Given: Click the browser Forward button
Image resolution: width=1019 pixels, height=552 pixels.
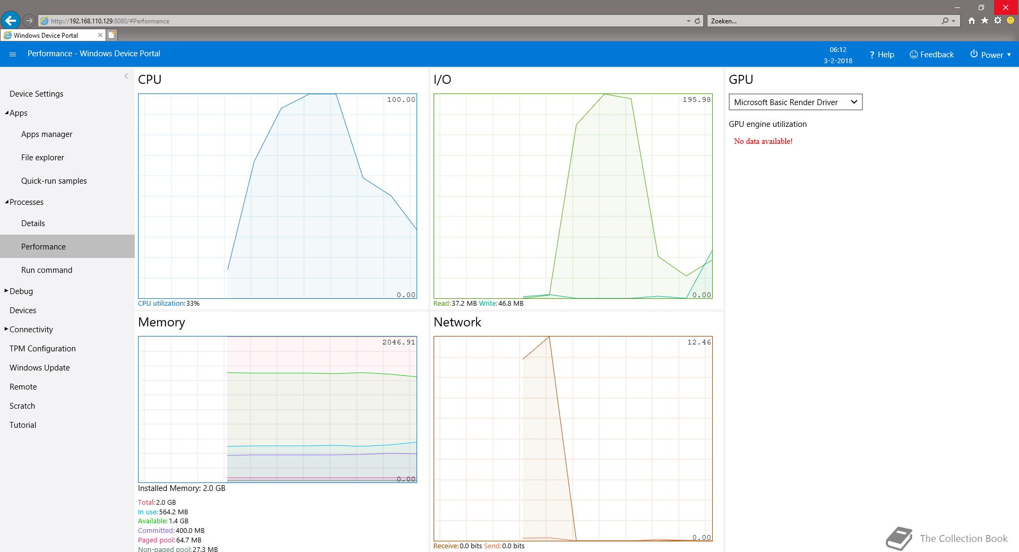Looking at the screenshot, I should [x=29, y=21].
